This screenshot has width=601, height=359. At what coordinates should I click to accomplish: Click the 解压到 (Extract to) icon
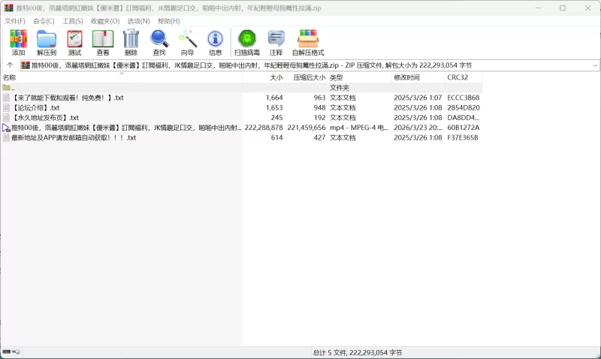pyautogui.click(x=47, y=42)
